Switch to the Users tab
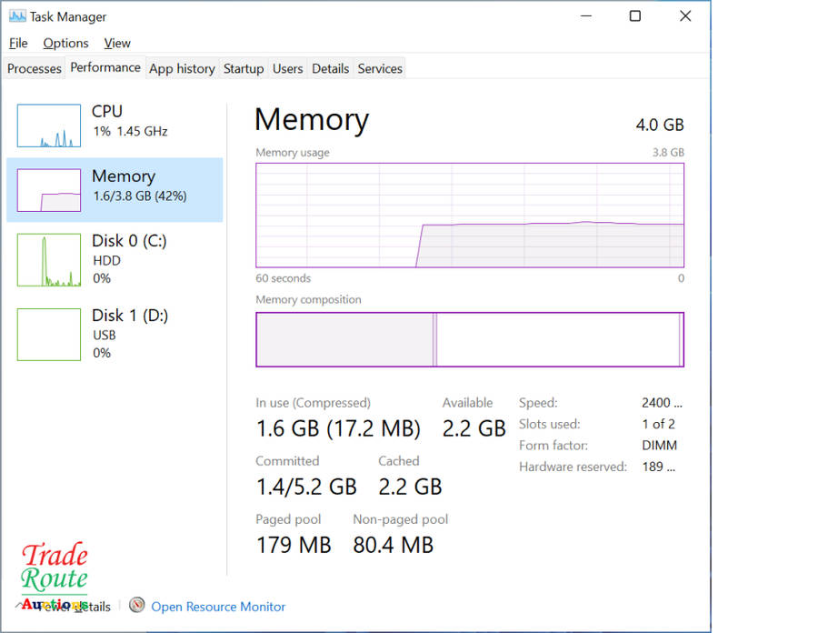The height and width of the screenshot is (633, 818). coord(287,68)
